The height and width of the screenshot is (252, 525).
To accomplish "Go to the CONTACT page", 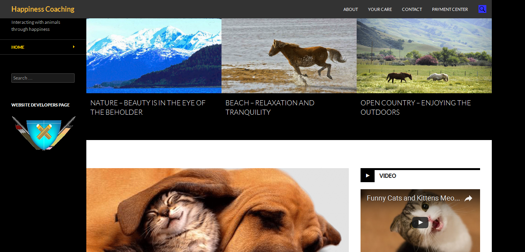I will (x=412, y=9).
